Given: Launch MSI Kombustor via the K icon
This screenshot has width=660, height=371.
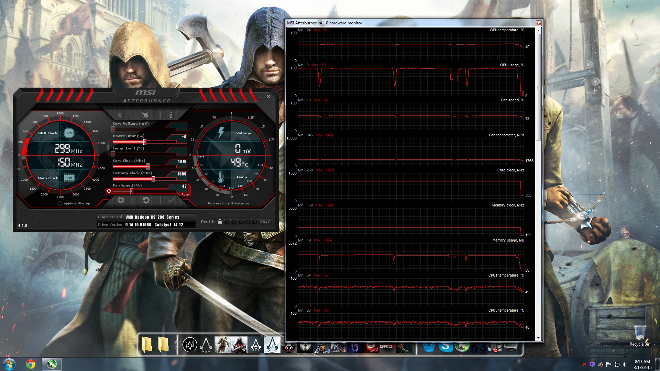Looking at the screenshot, I should [x=120, y=115].
